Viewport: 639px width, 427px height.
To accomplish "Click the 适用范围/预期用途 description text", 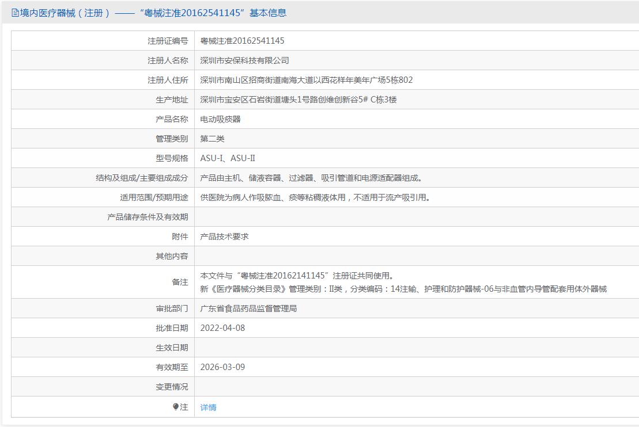I will pos(315,197).
